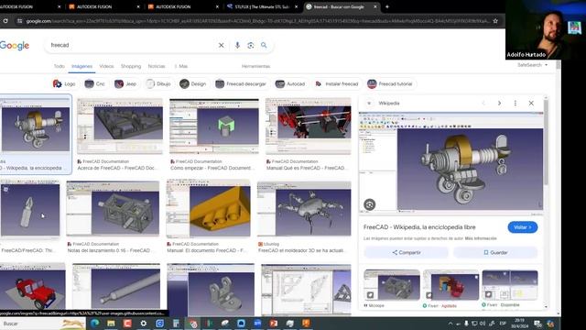Open the Microope related image thumbnail
The height and width of the screenshot is (330, 586).
click(392, 285)
